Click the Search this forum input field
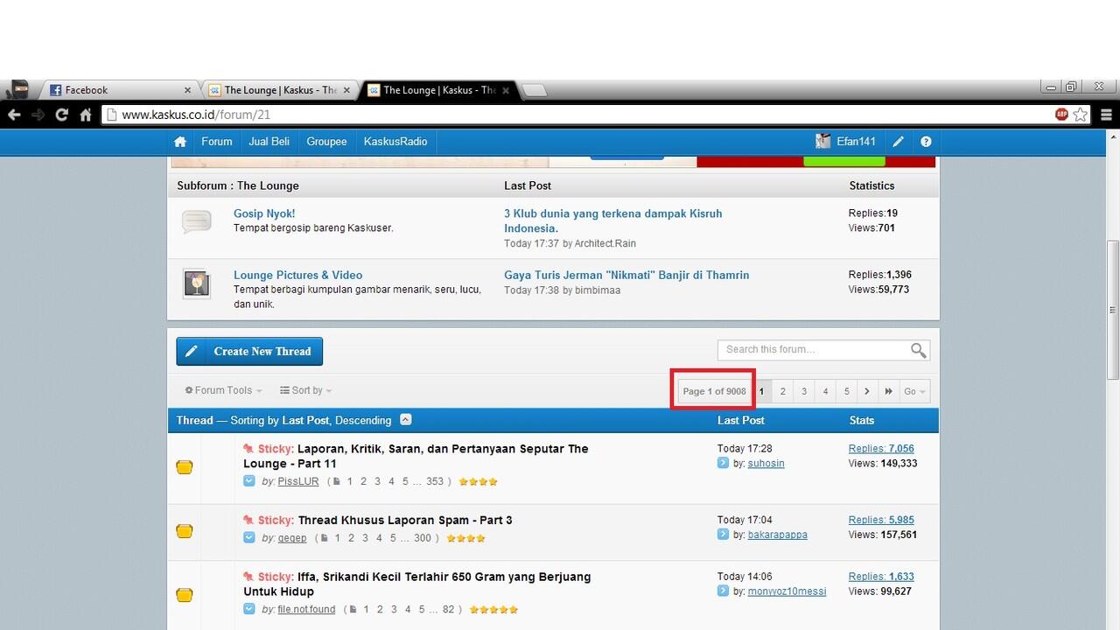The width and height of the screenshot is (1120, 630). 814,350
